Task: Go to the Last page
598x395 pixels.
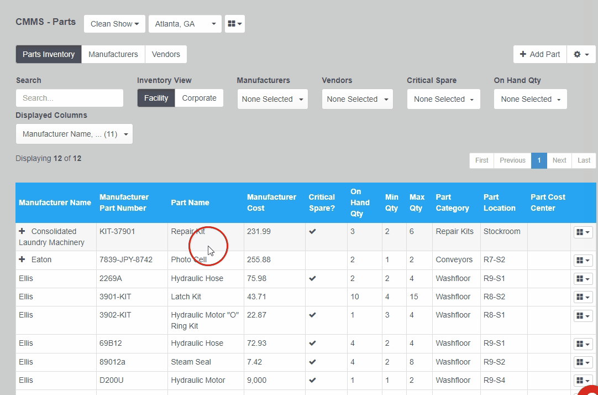Action: pos(584,160)
